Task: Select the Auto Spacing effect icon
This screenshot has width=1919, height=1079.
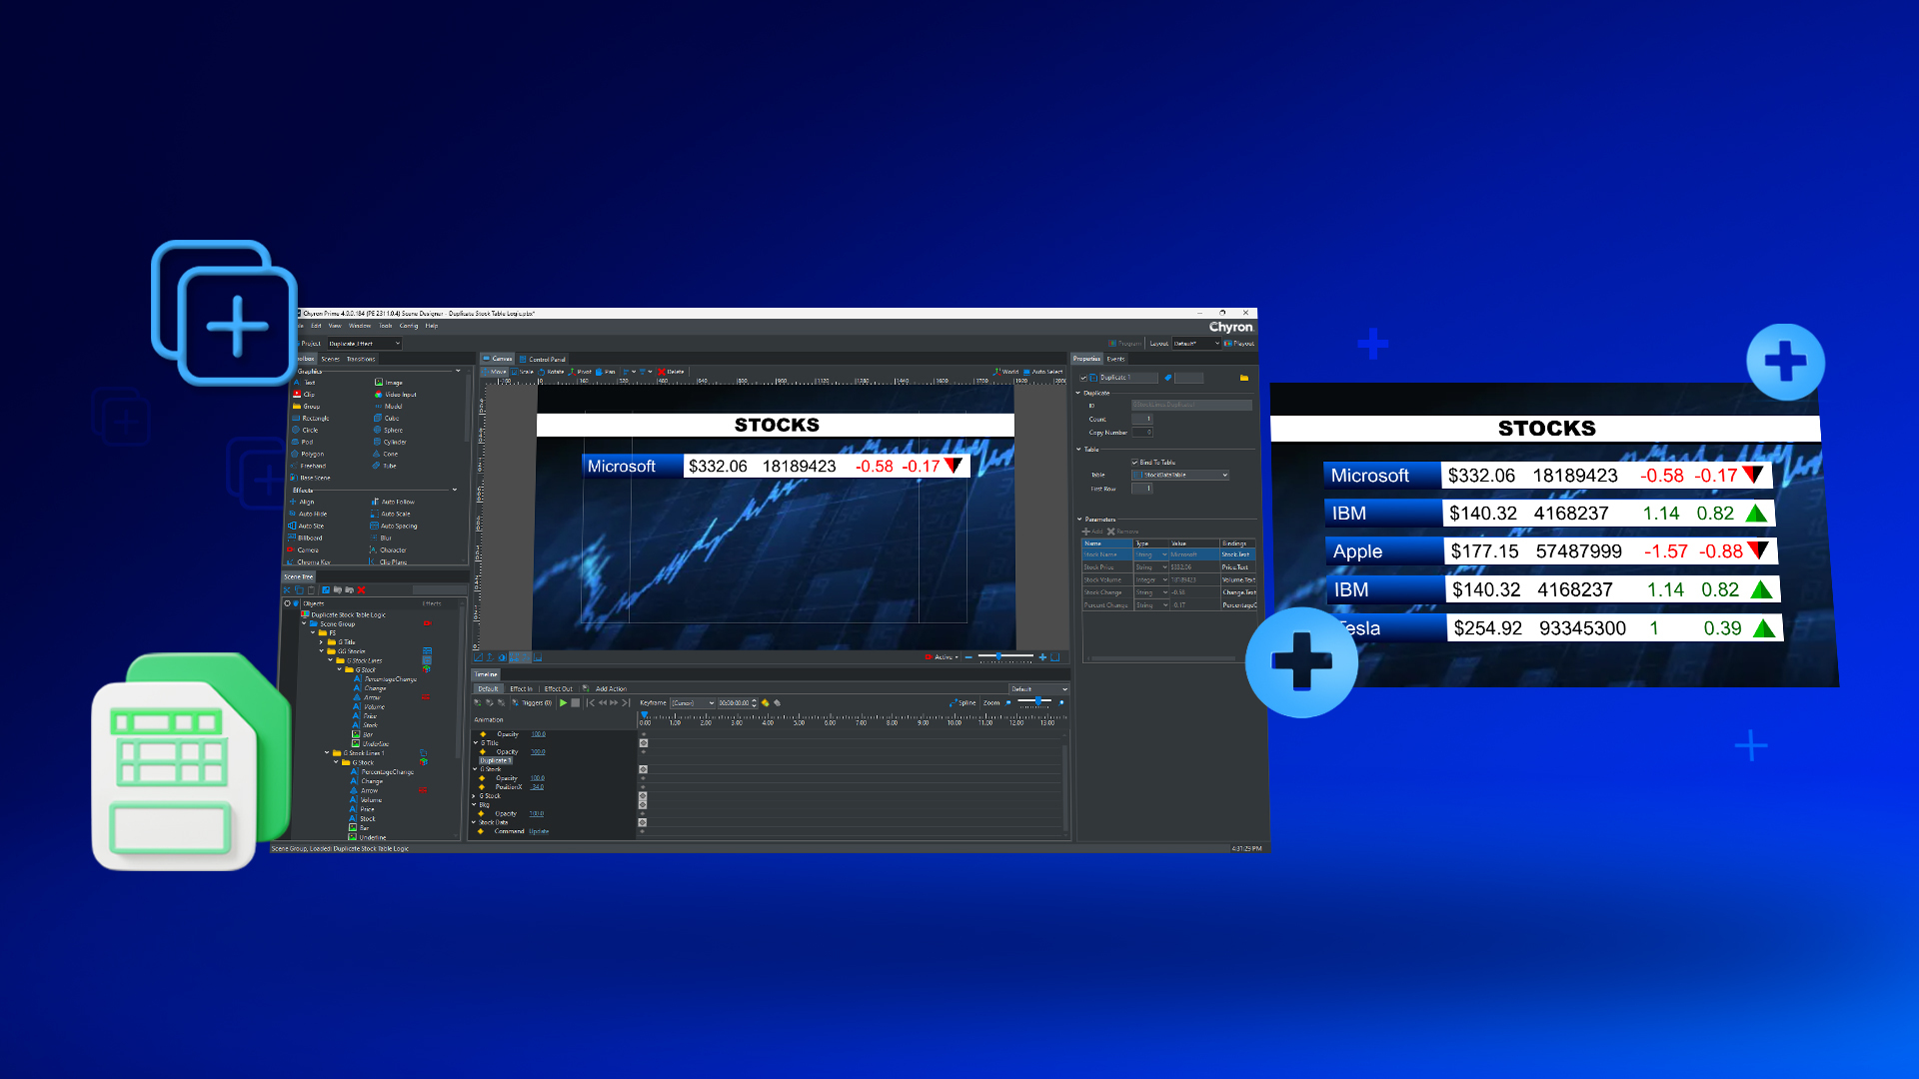Action: 375,526
